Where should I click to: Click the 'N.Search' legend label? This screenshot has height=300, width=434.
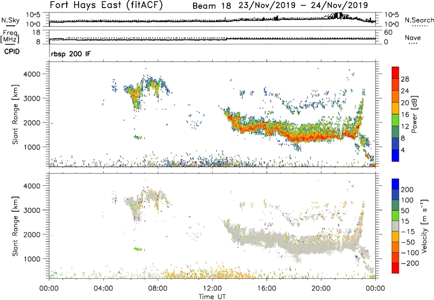(419, 20)
